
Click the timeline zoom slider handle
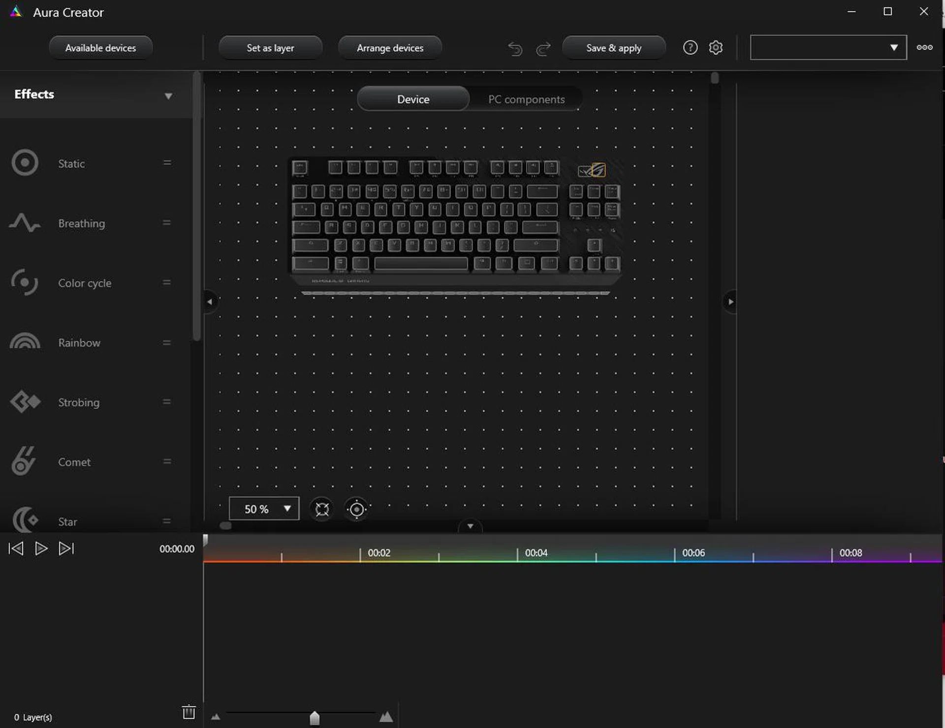tap(315, 718)
